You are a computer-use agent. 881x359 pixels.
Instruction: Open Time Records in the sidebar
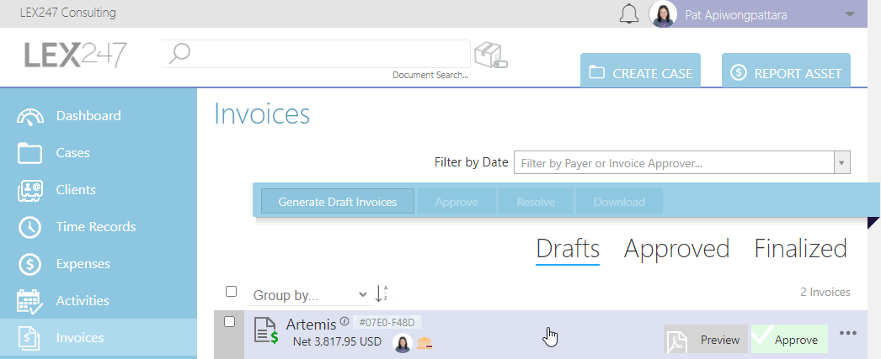click(x=99, y=227)
